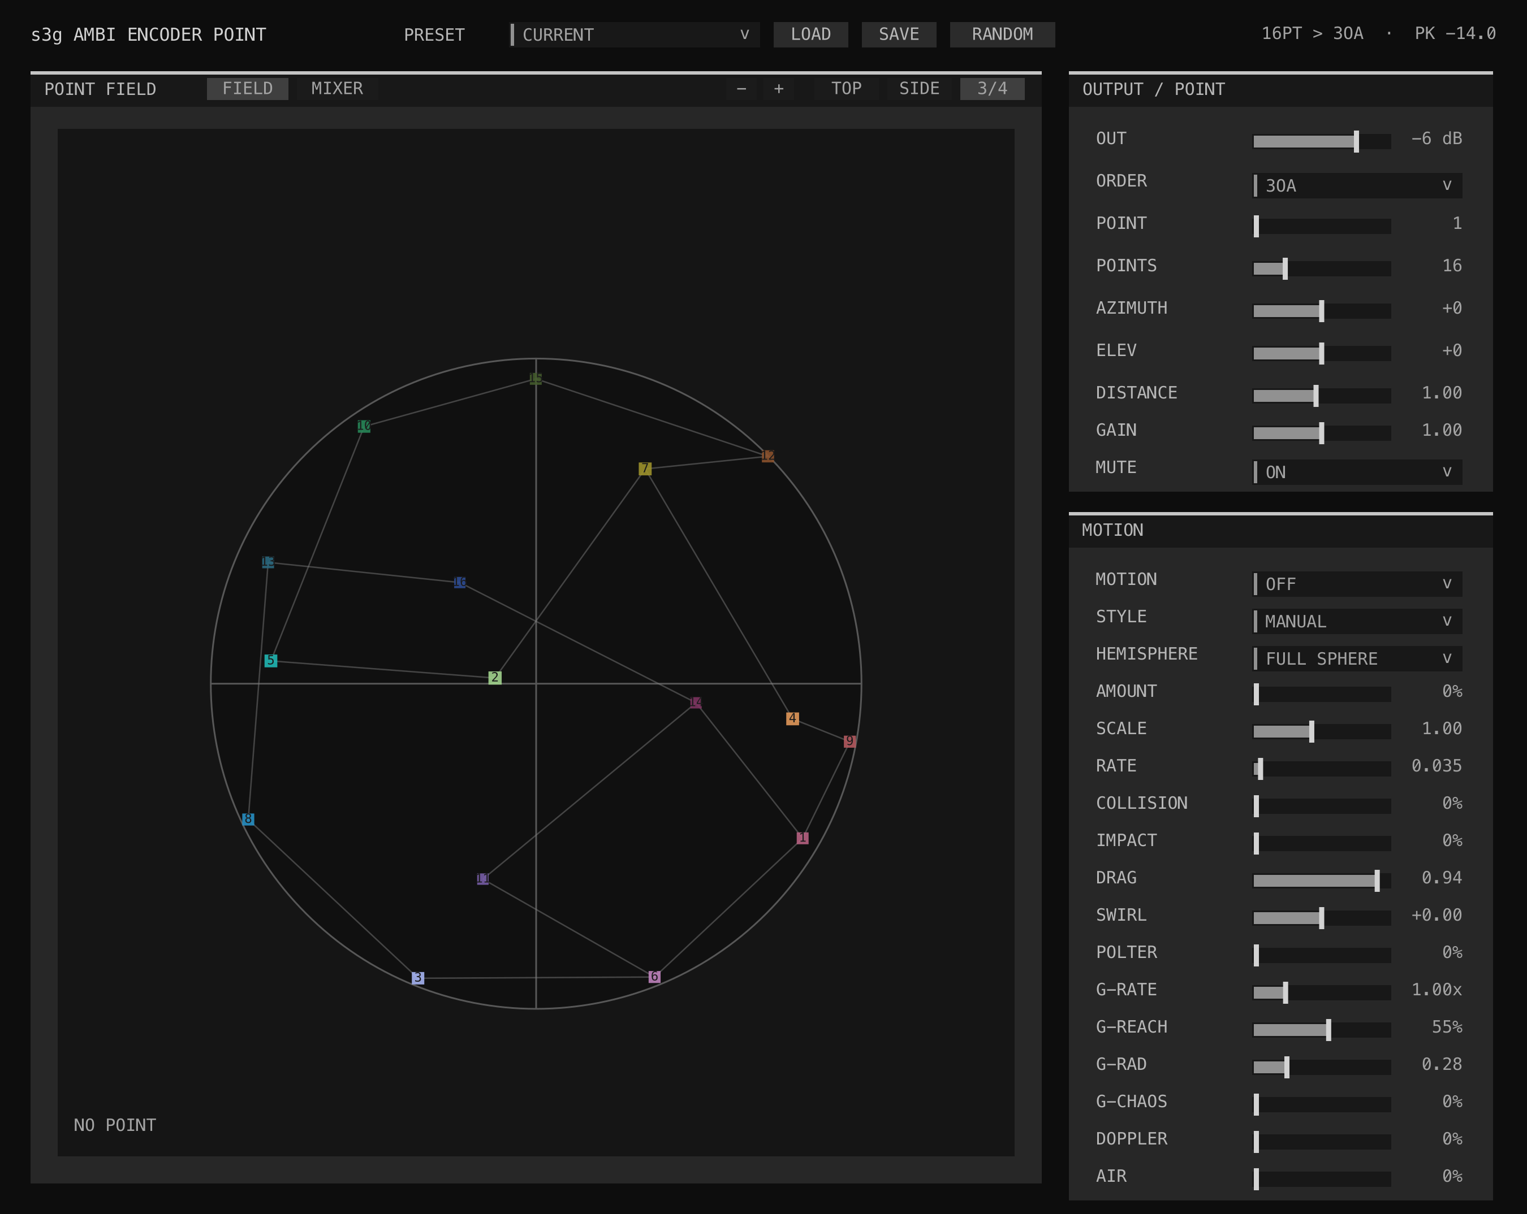This screenshot has height=1214, width=1527.
Task: Select brown point marker 12
Action: coord(768,456)
